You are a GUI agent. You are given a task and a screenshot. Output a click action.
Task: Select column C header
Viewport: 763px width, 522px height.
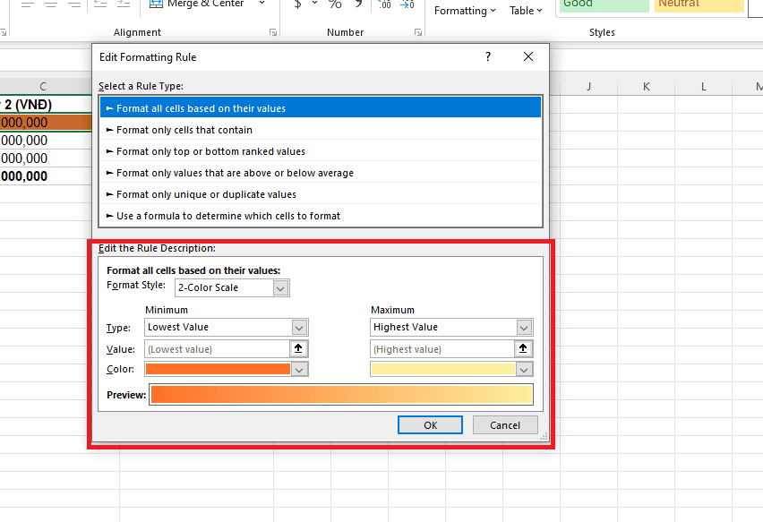coord(43,87)
